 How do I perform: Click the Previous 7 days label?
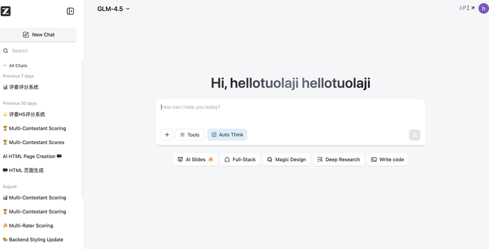coord(18,76)
